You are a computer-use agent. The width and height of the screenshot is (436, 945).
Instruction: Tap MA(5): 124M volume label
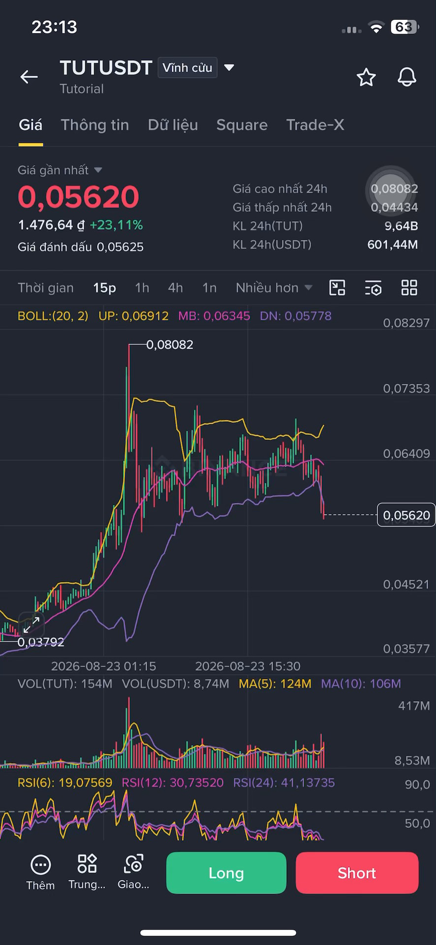(275, 684)
